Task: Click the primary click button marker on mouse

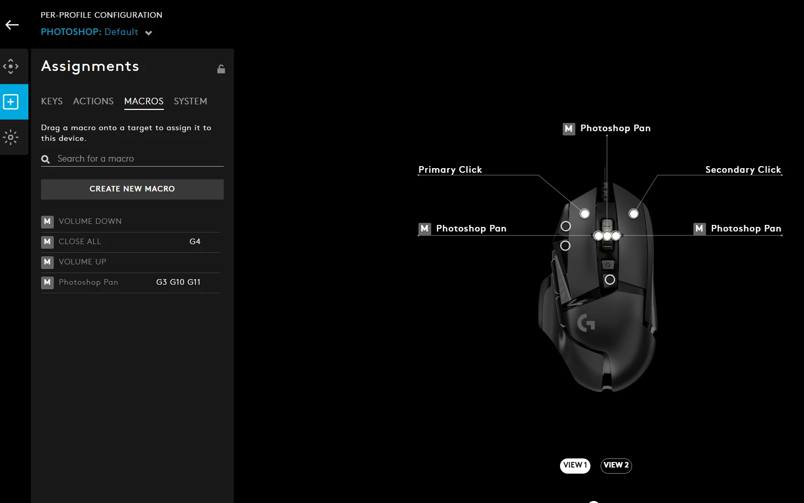Action: pyautogui.click(x=585, y=214)
